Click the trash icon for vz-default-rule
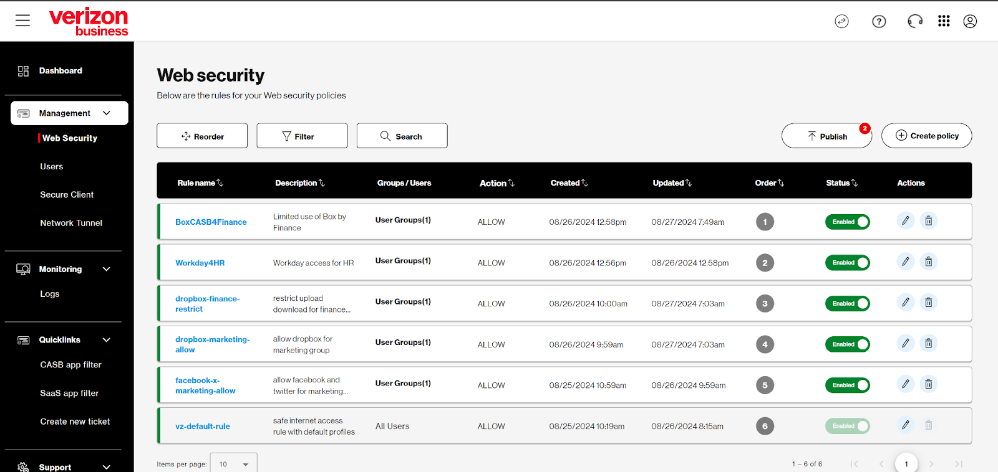 [929, 425]
